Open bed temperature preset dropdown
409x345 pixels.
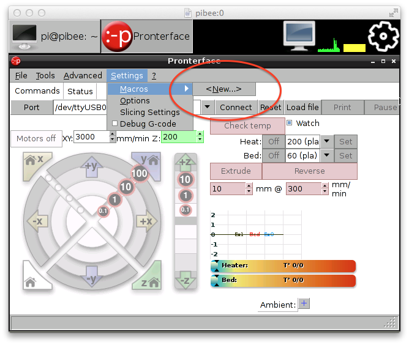coord(326,155)
